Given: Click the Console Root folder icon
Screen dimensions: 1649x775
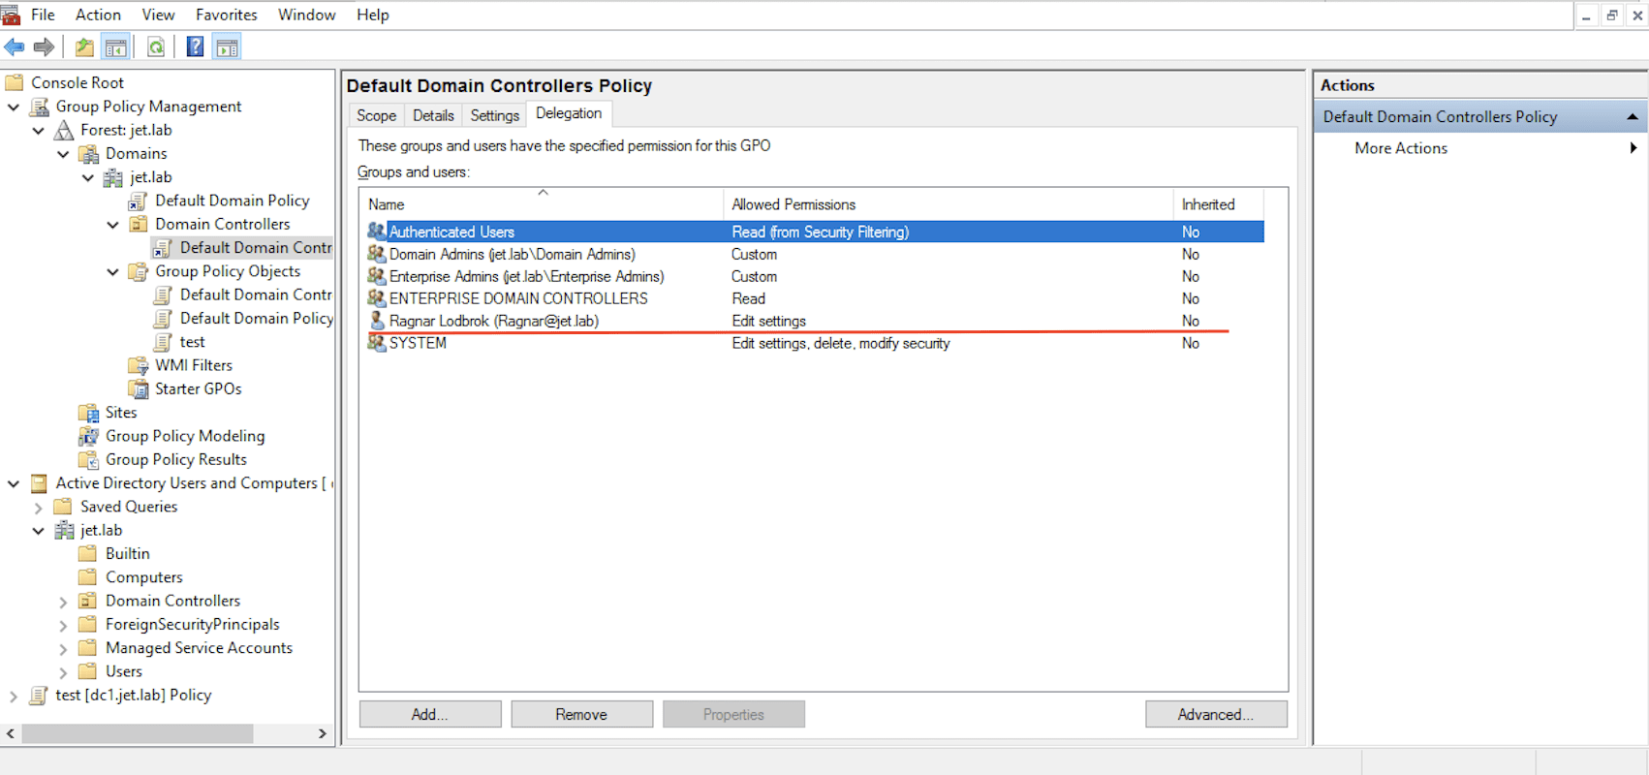Looking at the screenshot, I should click(x=15, y=82).
